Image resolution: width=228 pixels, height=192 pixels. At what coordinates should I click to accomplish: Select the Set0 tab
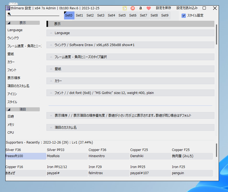[x=69, y=15]
